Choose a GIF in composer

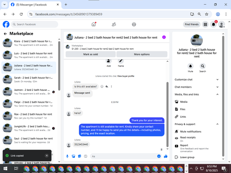(x=85, y=156)
